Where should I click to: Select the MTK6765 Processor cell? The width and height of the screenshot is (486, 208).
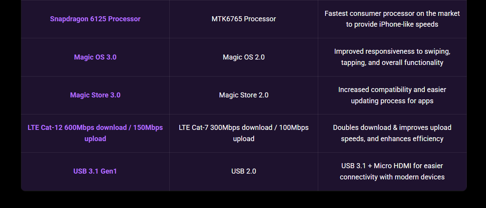point(244,19)
